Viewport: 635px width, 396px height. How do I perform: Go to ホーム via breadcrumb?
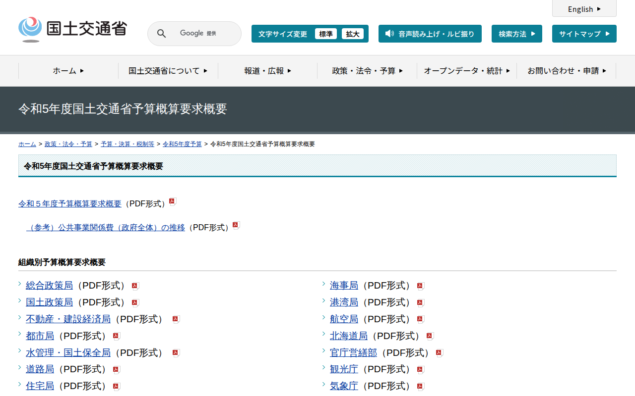(27, 144)
